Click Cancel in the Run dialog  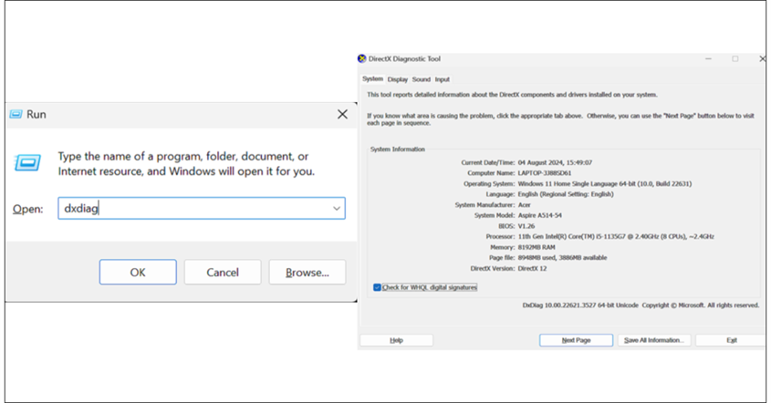click(x=223, y=273)
